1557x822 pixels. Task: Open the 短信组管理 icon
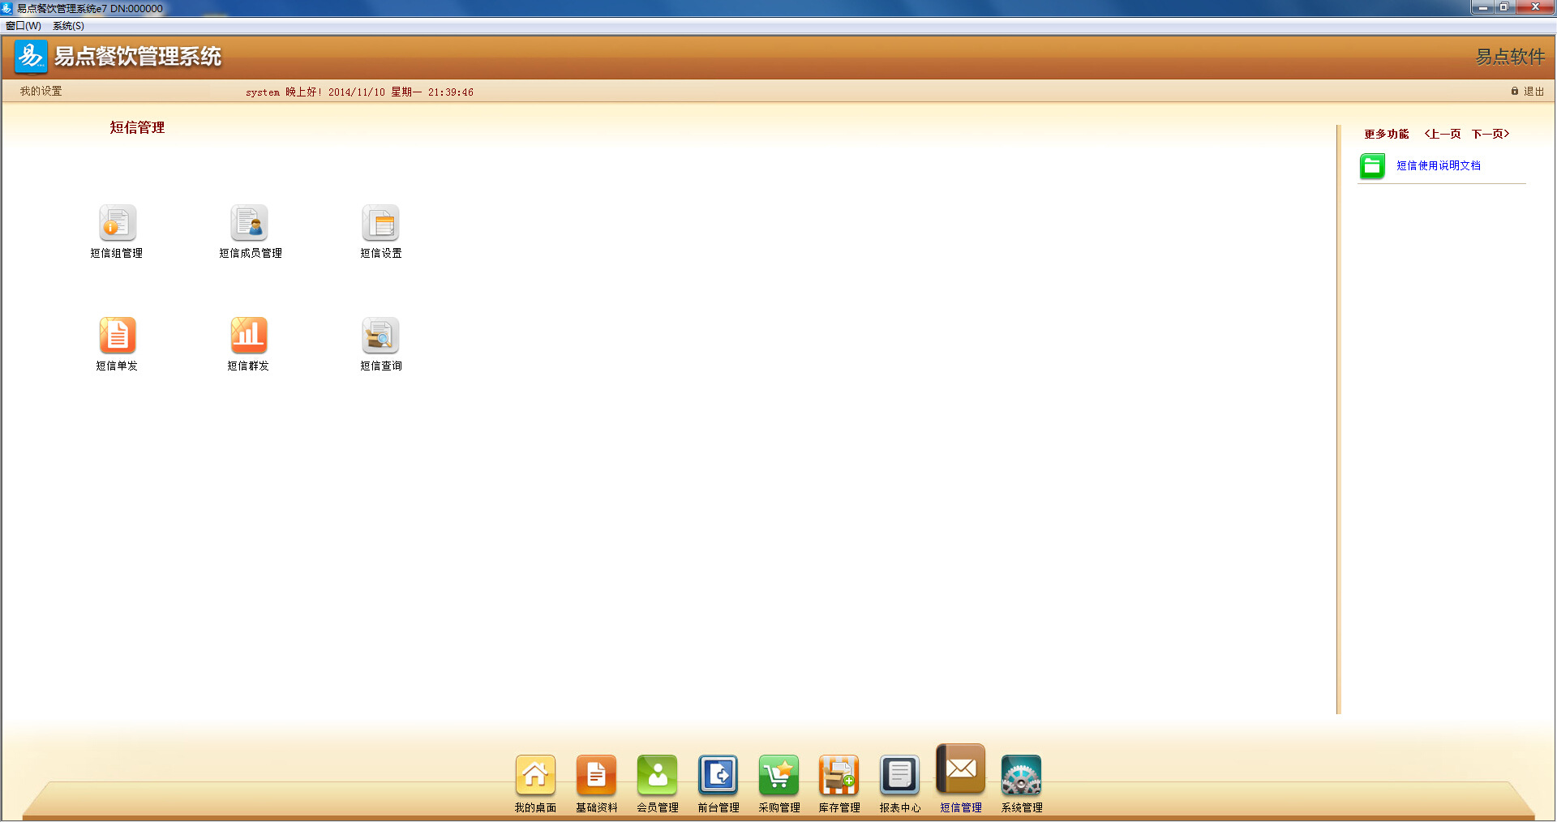point(117,223)
